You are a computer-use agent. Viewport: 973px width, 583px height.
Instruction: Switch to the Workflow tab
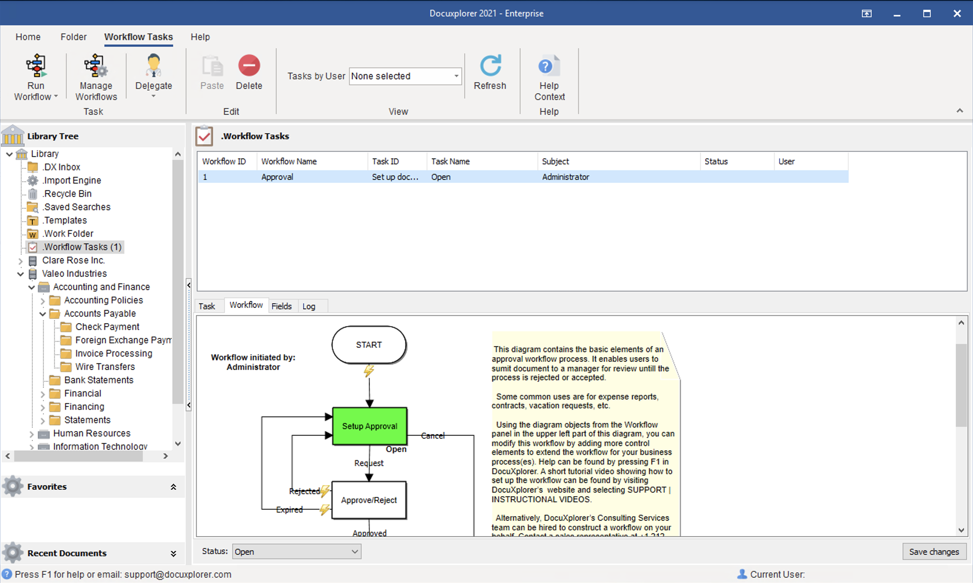246,306
